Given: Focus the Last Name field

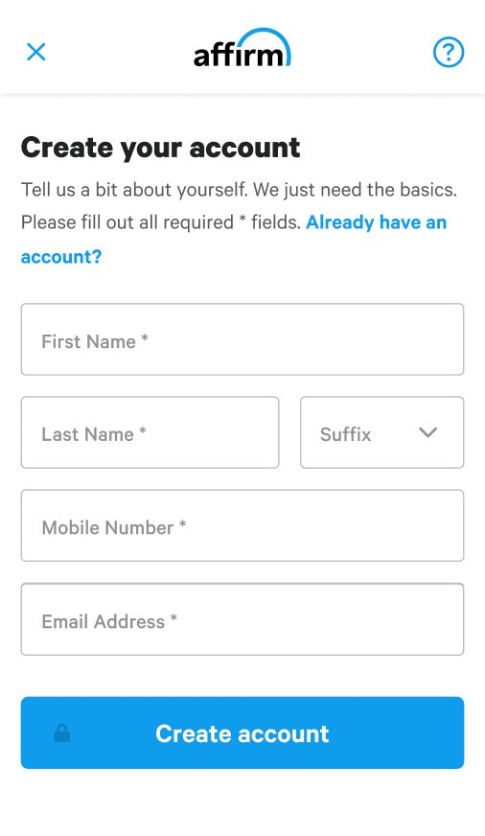Looking at the screenshot, I should [150, 432].
